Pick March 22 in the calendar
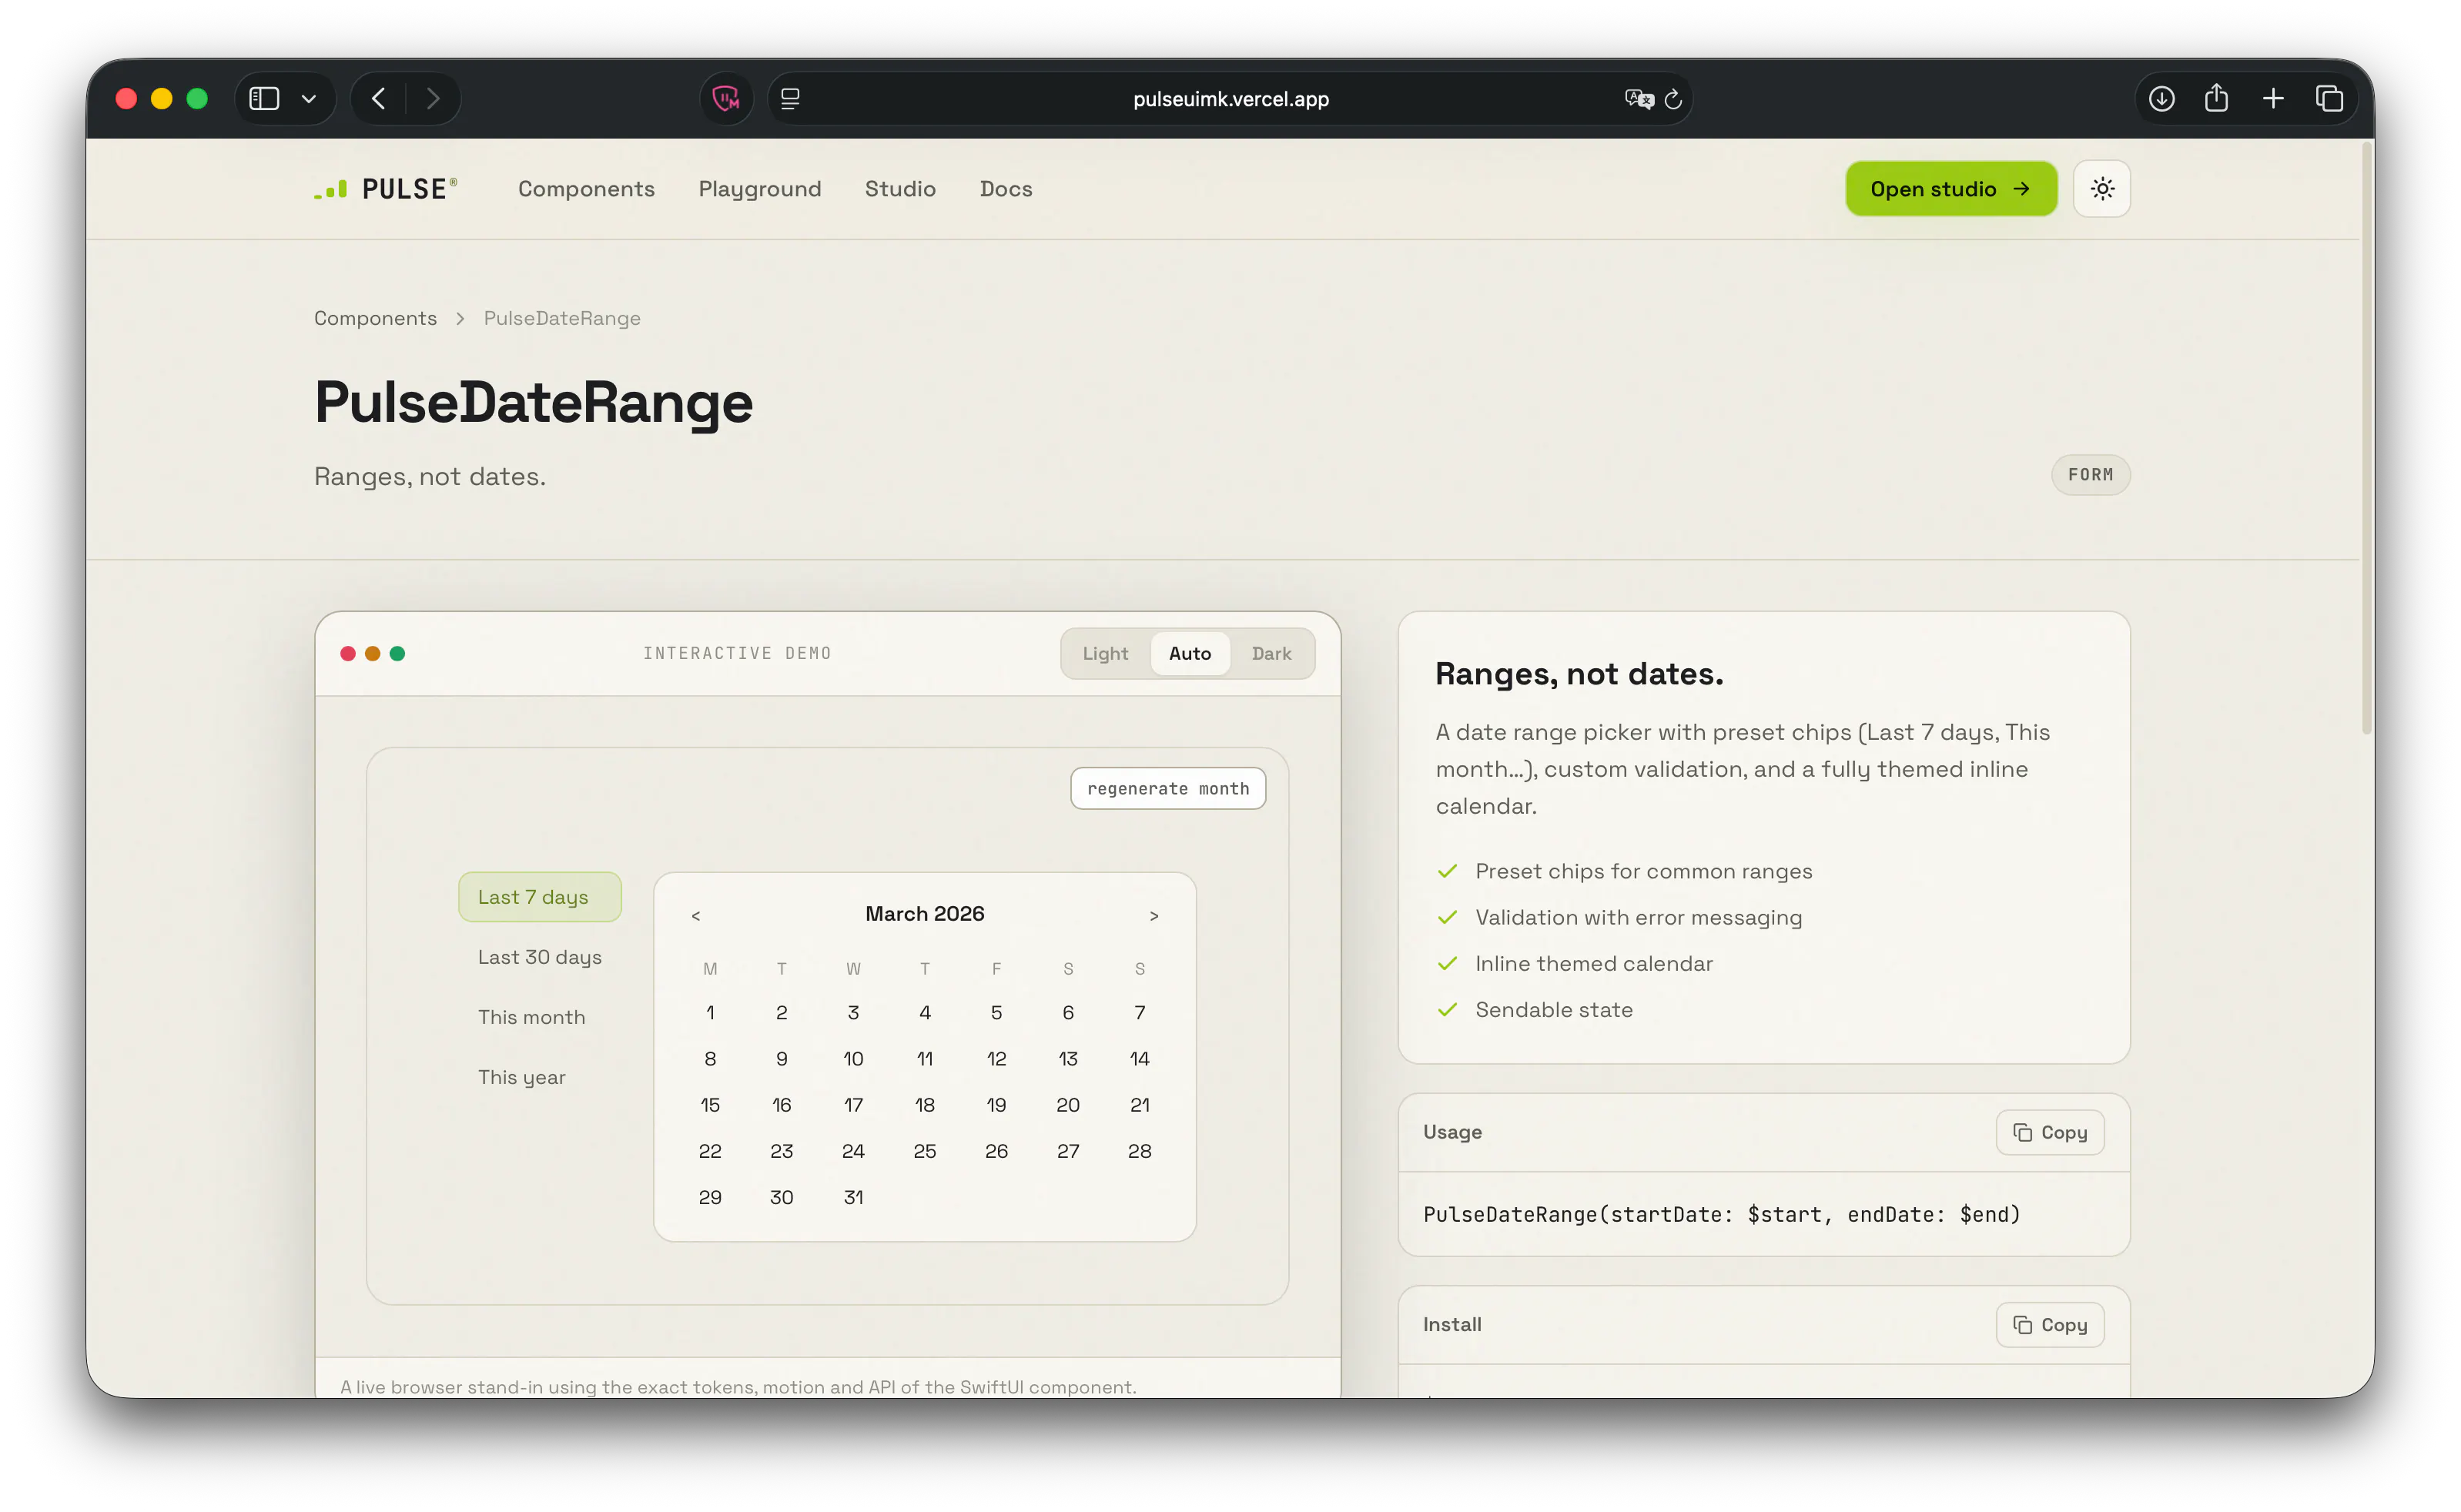Image resolution: width=2461 pixels, height=1512 pixels. (710, 1151)
